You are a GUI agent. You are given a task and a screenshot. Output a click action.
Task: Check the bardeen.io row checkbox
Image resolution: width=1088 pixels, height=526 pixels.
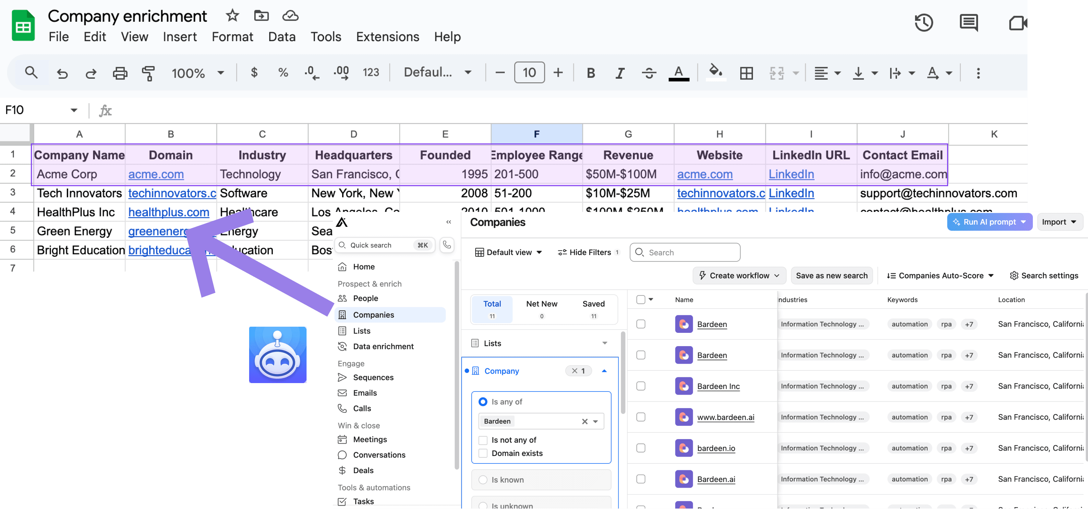[x=641, y=448]
